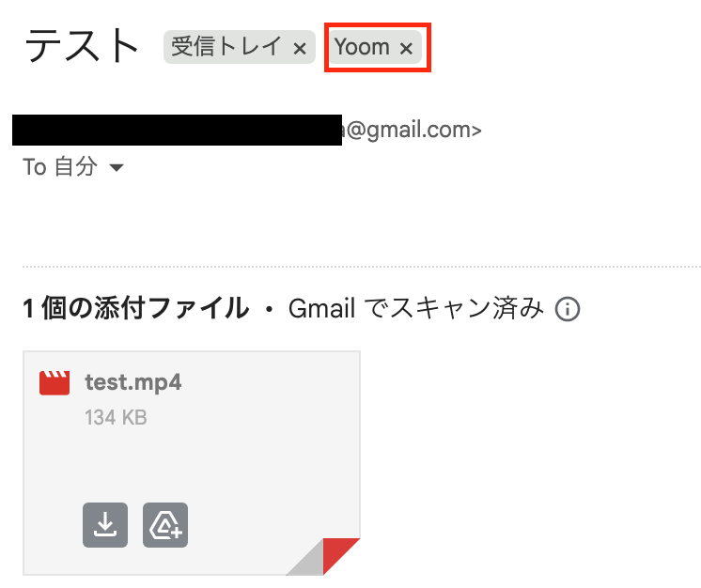Viewport: 701px width, 588px height.
Task: Click the 134 KB file size text
Action: click(116, 418)
